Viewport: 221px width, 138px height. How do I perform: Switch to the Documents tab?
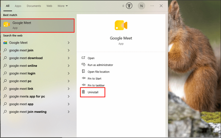click(34, 6)
